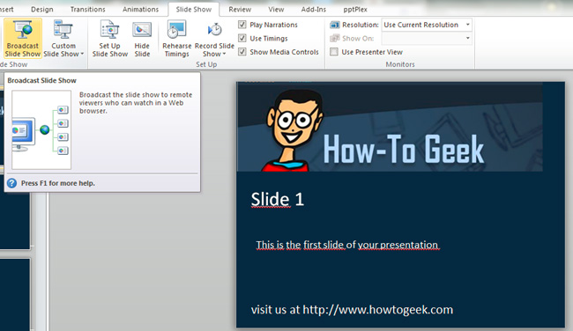
Task: Disable Show Media Controls checkbox
Action: (242, 52)
